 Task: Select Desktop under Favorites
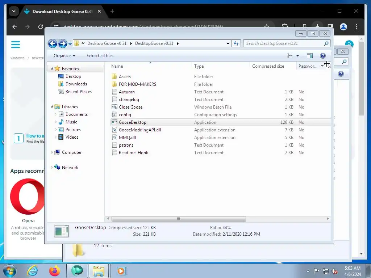pos(73,76)
